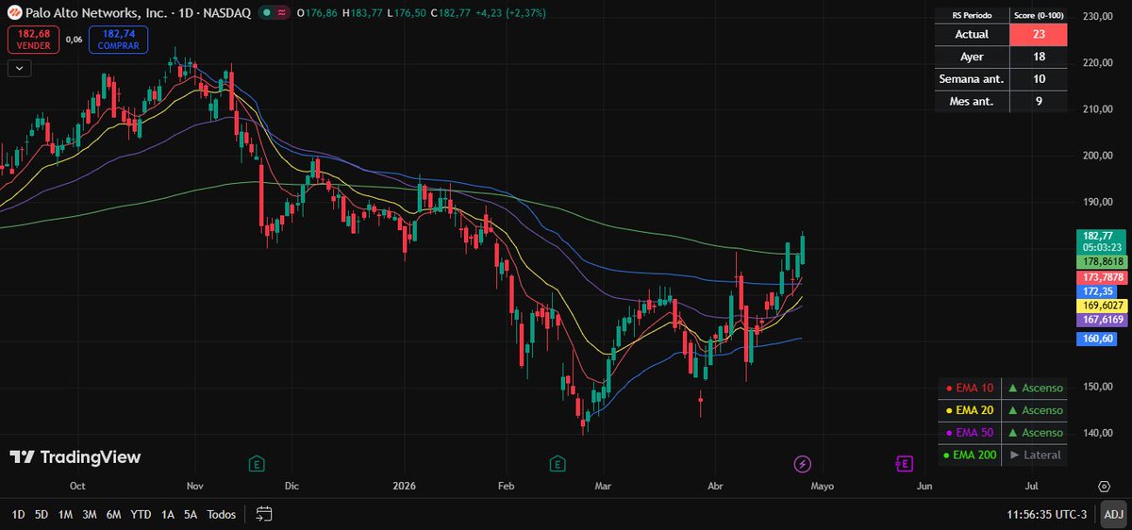Click the February earnings marker icon
Viewport: 1132px width, 530px height.
(559, 463)
